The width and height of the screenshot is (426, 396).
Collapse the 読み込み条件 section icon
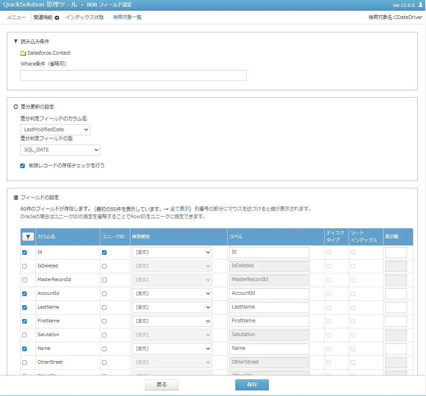[x=16, y=41]
